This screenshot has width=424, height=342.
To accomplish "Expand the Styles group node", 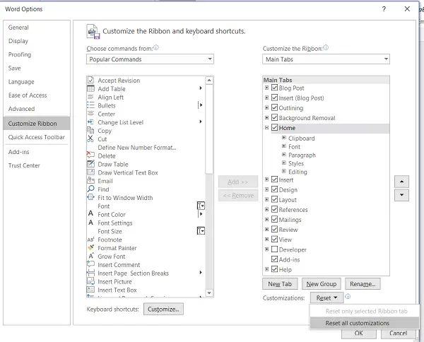I will point(284,163).
